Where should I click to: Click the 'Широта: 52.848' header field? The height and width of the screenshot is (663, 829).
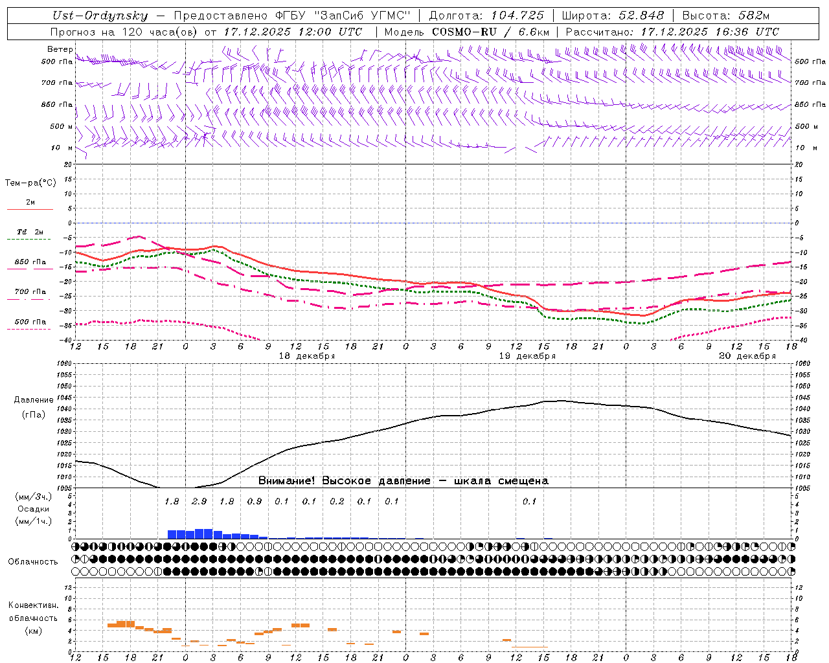click(x=613, y=16)
